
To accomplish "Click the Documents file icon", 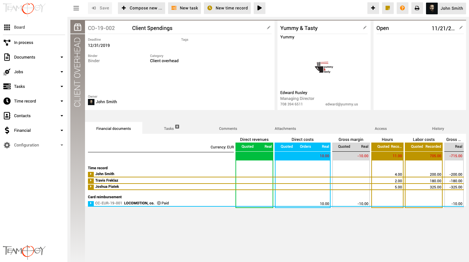I will click(7, 57).
